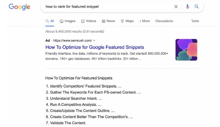The height and width of the screenshot is (127, 220).
Task: Click the Google logo
Action: (19, 7)
